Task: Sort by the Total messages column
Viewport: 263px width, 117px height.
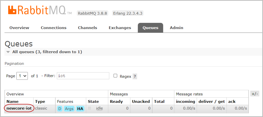Action: [x=159, y=101]
